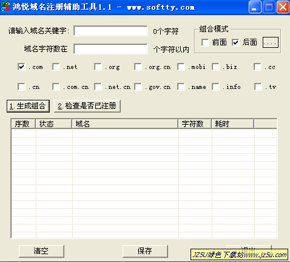Tick the .info checkbox
This screenshot has width=290, height=262.
pos(215,87)
